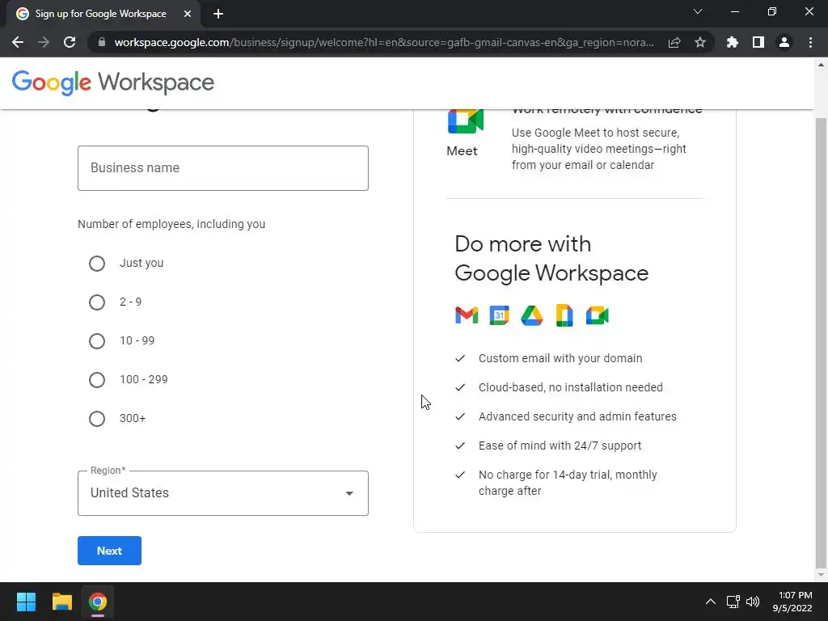Screen dimensions: 828x621
Task: Click the address bar URL
Action: 384,42
